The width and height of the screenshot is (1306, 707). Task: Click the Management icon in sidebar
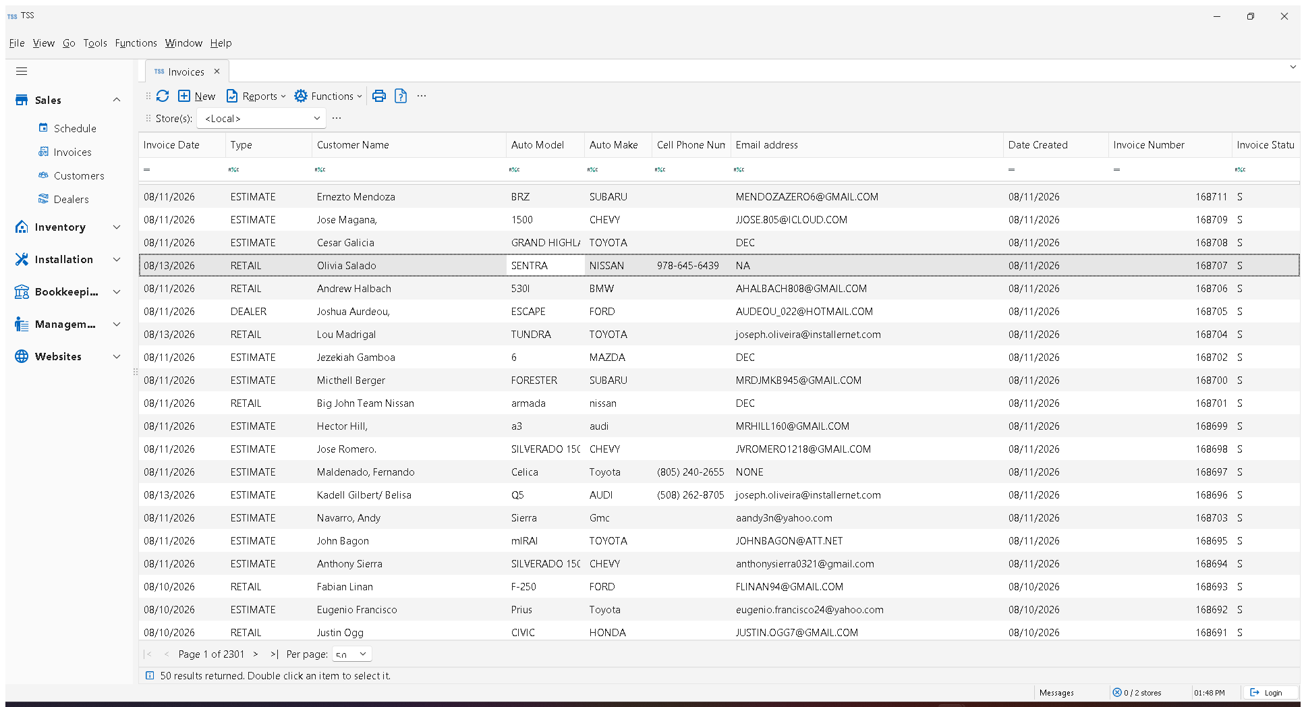(x=22, y=324)
